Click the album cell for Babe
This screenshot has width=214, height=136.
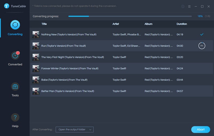click(x=159, y=80)
